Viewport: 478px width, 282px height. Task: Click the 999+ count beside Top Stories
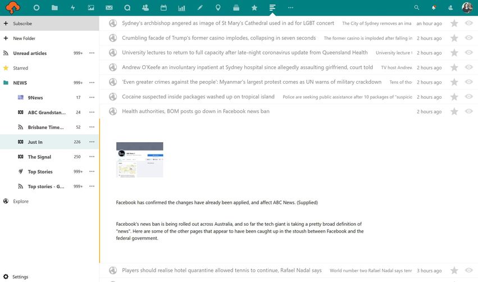[x=78, y=172]
